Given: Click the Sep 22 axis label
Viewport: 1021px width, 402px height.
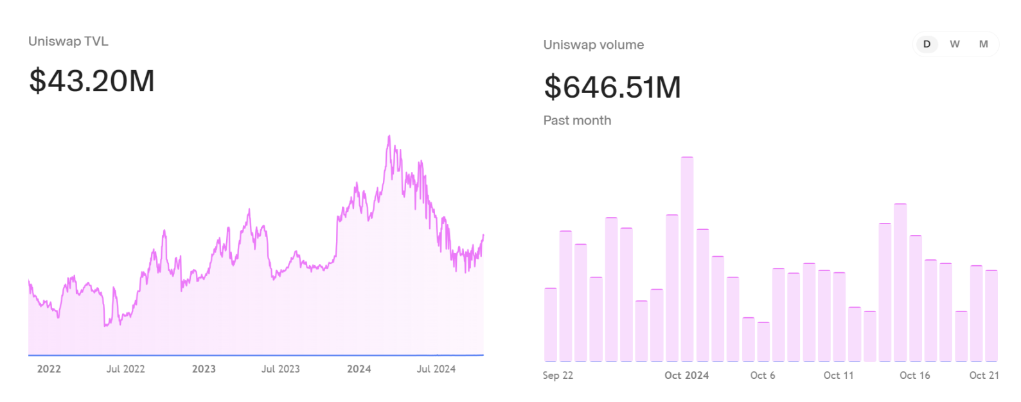Looking at the screenshot, I should pos(558,376).
